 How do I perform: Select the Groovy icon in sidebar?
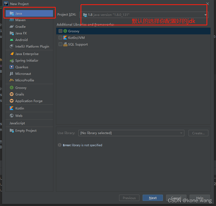pos(12,88)
